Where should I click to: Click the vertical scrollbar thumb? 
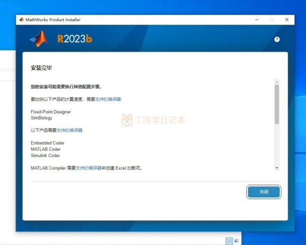[277, 104]
